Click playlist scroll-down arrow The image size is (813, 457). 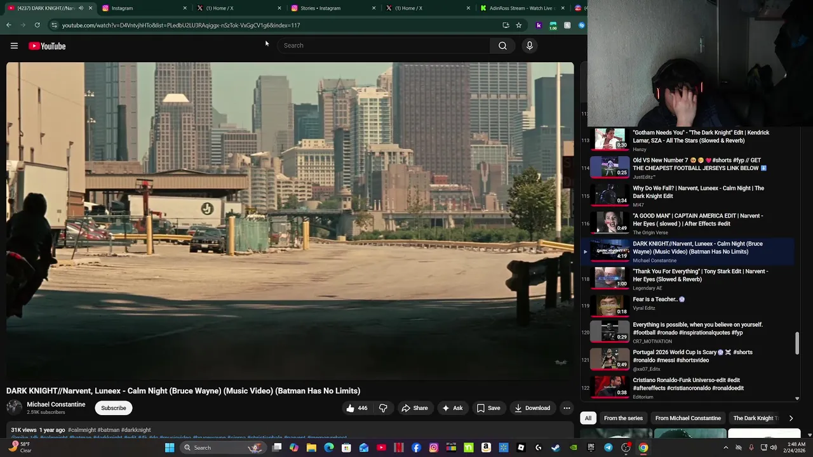pyautogui.click(x=797, y=399)
